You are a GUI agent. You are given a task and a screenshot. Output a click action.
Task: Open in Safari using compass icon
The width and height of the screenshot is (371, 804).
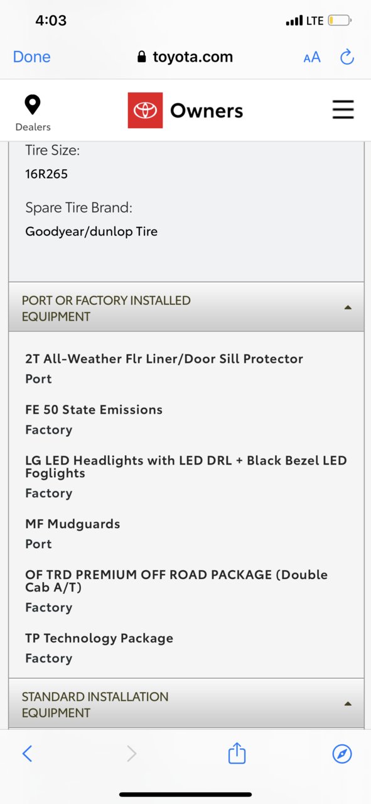click(342, 754)
